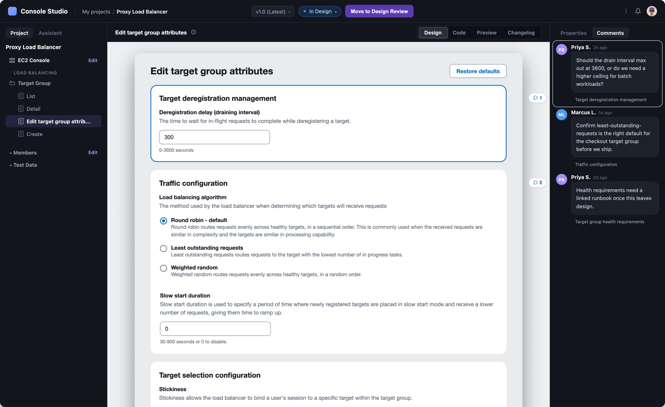Switch to the Changelog tab
The width and height of the screenshot is (665, 407).
pyautogui.click(x=521, y=33)
